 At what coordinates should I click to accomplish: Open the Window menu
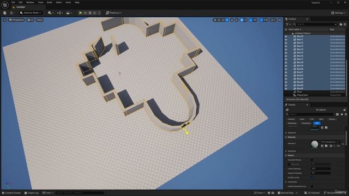tap(30, 2)
